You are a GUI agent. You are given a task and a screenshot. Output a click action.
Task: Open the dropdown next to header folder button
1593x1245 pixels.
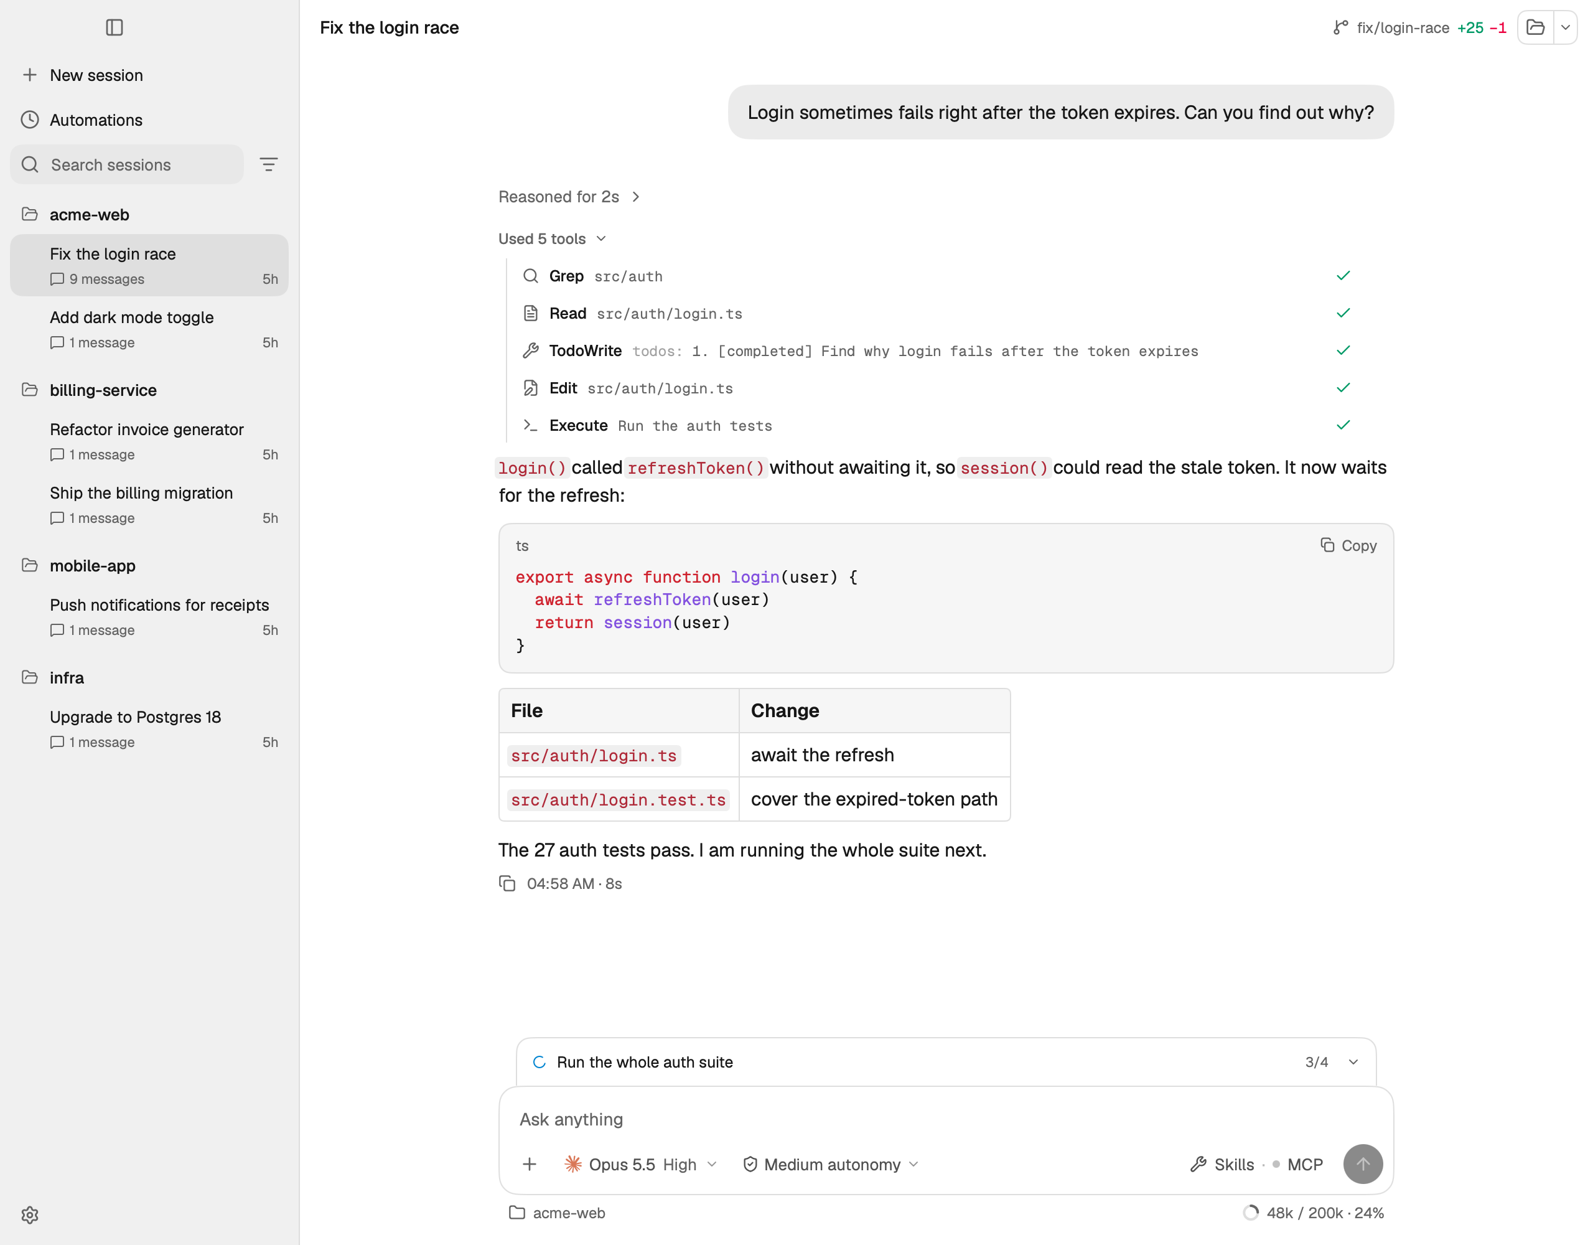[x=1565, y=28]
